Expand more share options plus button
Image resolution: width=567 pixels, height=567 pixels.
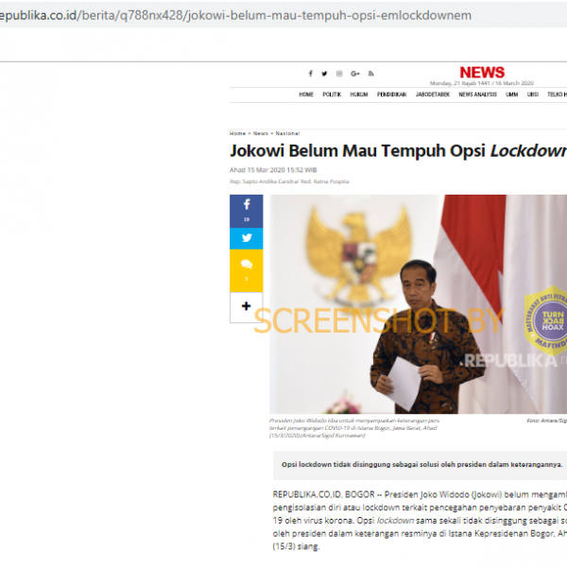pos(247,307)
